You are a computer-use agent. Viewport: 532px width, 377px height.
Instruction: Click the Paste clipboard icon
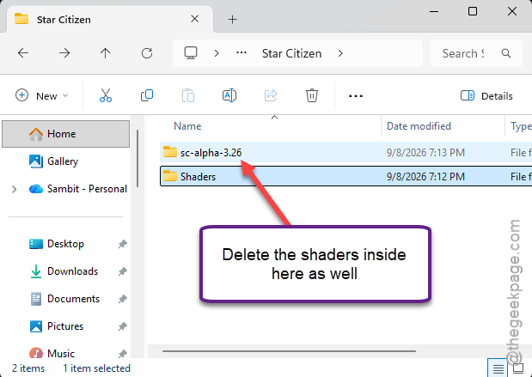pyautogui.click(x=188, y=95)
